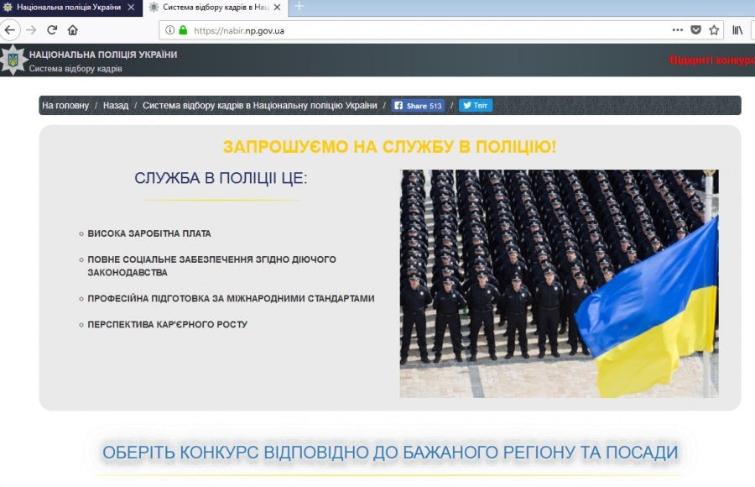This screenshot has width=755, height=487.
Task: Click the browser Back arrow button
Action: [x=10, y=29]
